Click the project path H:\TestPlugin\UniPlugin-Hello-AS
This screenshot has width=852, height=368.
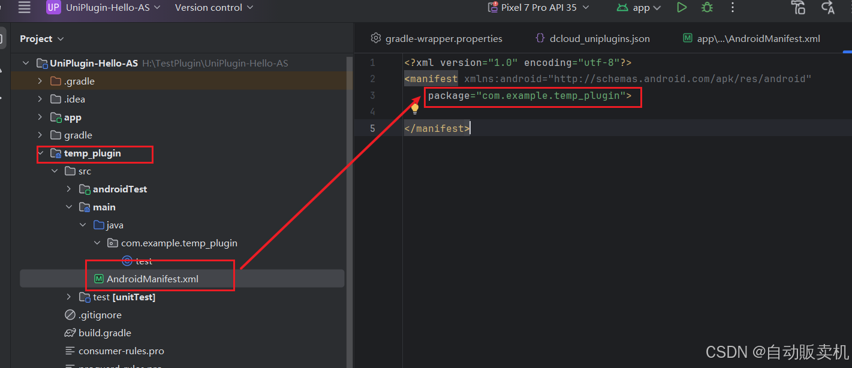click(x=215, y=63)
